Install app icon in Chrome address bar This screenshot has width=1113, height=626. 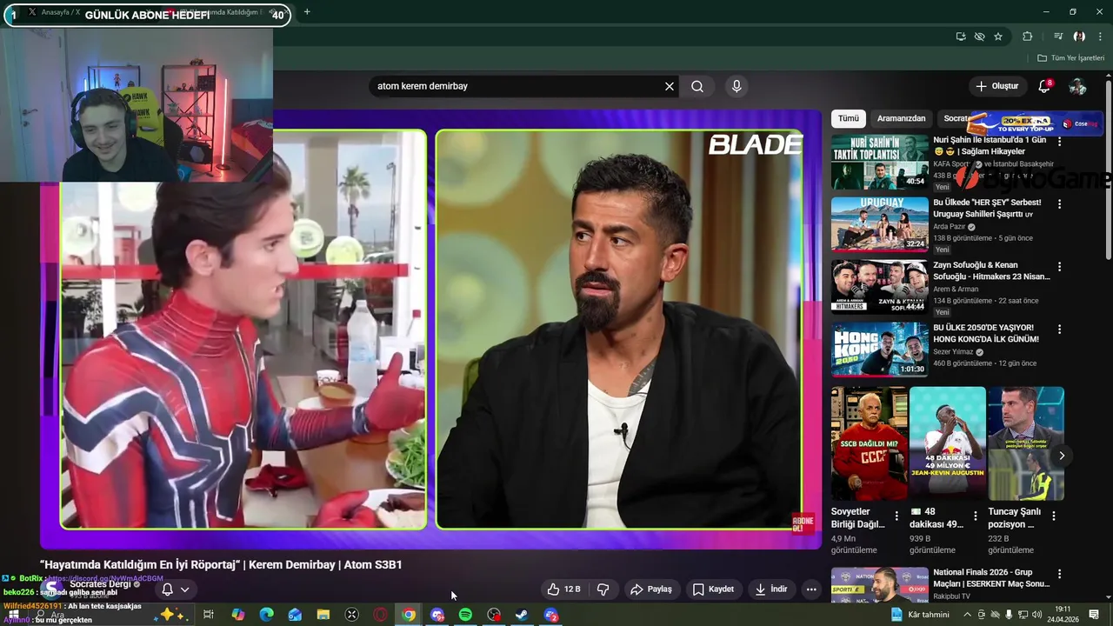click(961, 37)
